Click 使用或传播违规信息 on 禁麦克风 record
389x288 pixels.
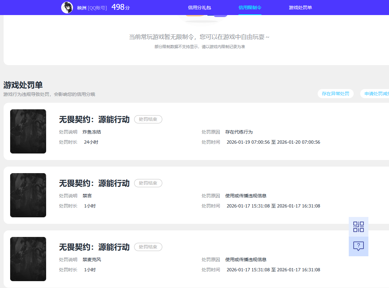point(246,260)
